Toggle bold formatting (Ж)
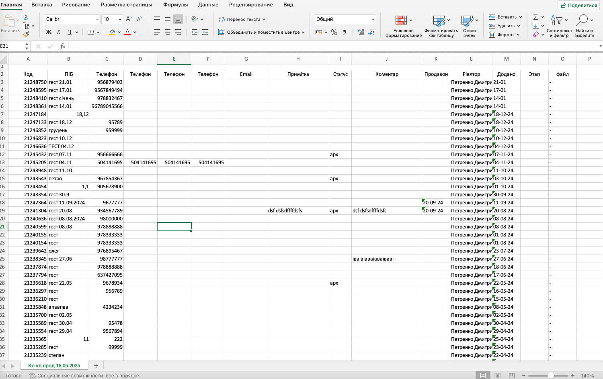The width and height of the screenshot is (603, 379). pyautogui.click(x=49, y=32)
